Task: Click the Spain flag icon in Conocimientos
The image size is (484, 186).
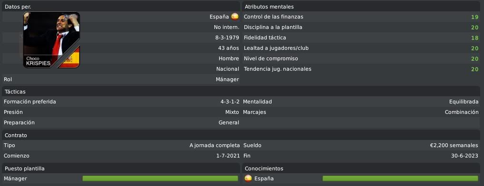Action: tap(248, 178)
